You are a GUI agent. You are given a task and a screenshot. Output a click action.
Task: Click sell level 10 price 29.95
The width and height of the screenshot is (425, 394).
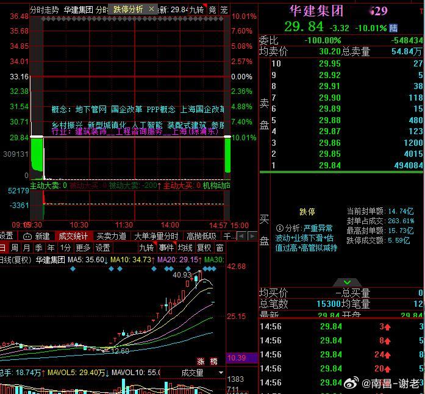(330, 63)
